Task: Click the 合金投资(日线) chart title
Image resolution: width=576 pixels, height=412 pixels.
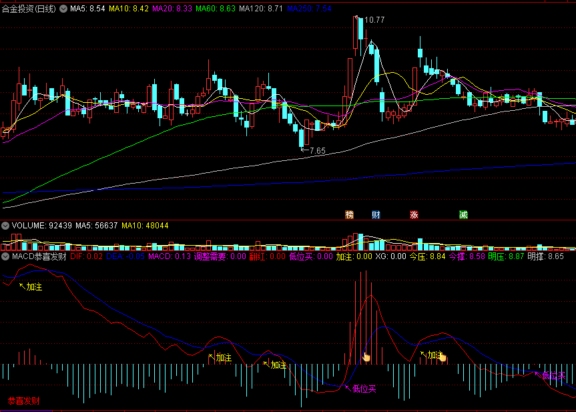Action: tap(29, 9)
